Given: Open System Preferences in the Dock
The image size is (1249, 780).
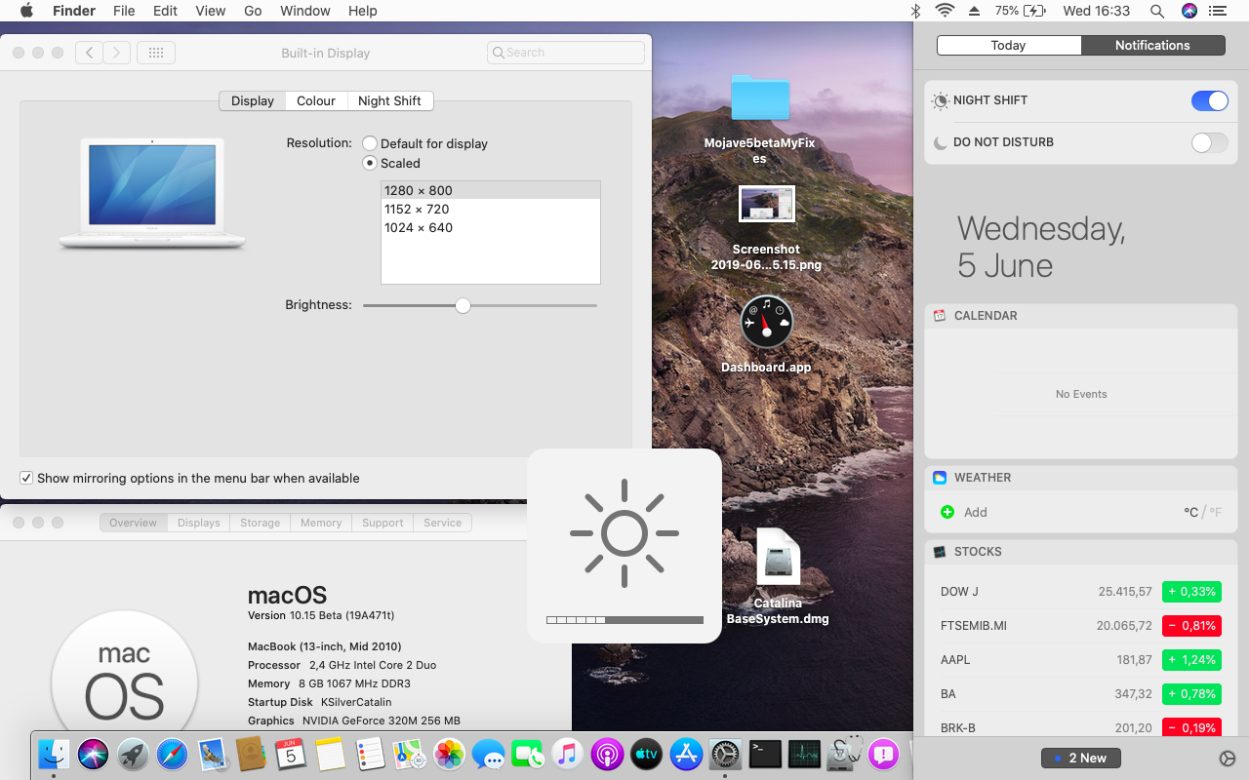Looking at the screenshot, I should [x=725, y=754].
